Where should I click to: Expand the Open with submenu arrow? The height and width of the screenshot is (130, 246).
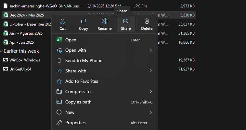pos(151,50)
